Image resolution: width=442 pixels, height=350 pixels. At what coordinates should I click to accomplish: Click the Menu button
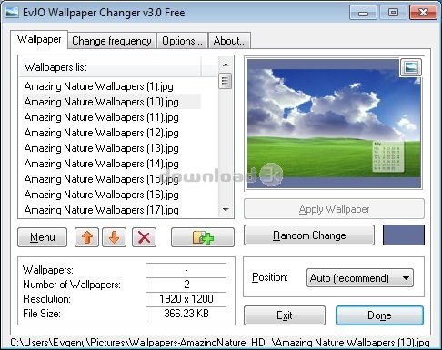click(43, 237)
